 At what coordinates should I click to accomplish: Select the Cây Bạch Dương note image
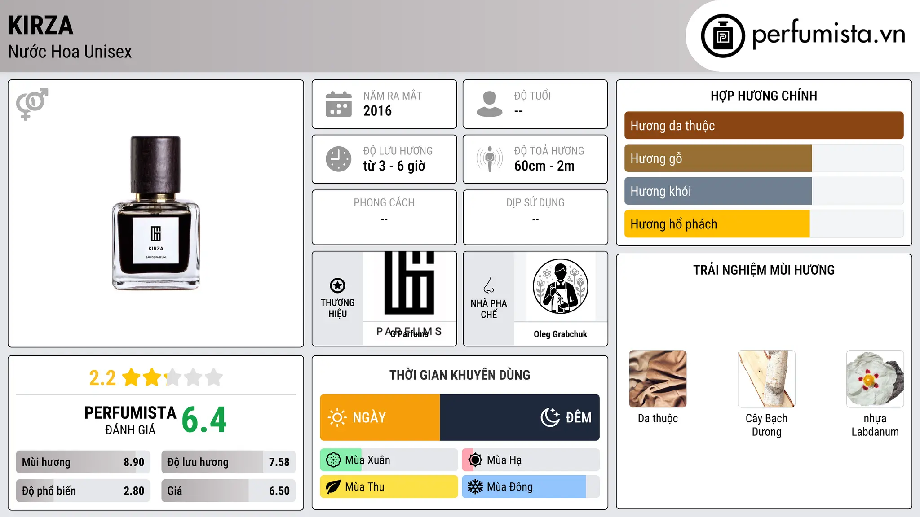[766, 379]
